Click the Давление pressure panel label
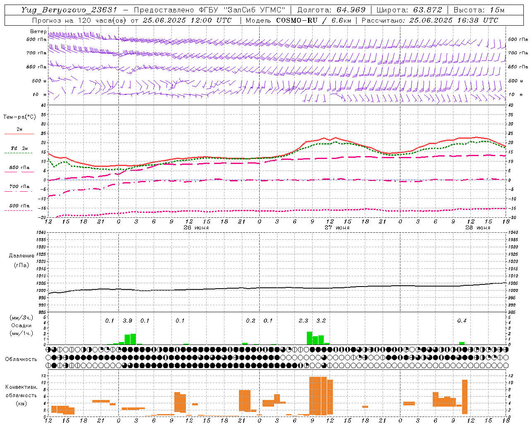 point(22,256)
